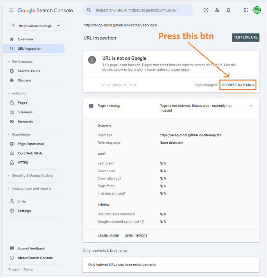Click the Page Experience plus-circle icon
Viewport: 267px width, 278px height.
12,144
